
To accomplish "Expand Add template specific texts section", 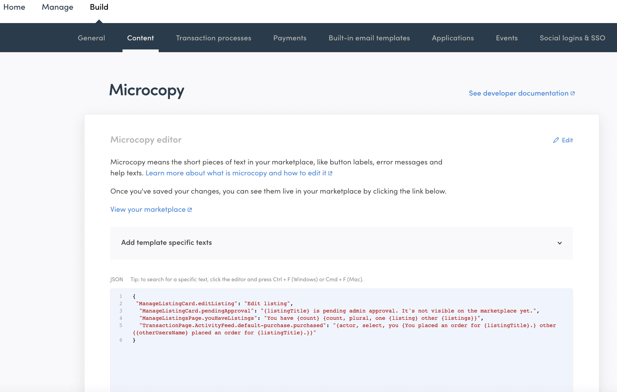I will [167, 243].
